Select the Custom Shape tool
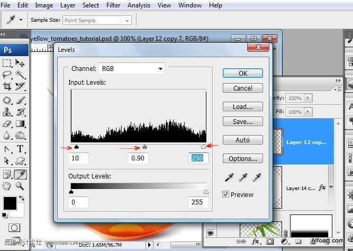Screen dimensions: 353x251 tap(20, 160)
